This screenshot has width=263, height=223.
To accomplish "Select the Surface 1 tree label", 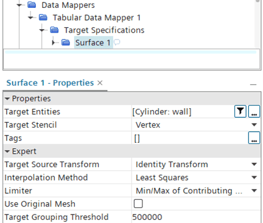I will click(93, 43).
